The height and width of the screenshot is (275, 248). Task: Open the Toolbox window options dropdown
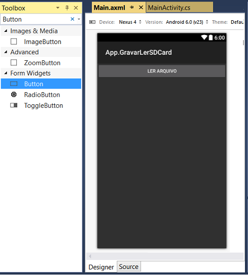coord(58,8)
